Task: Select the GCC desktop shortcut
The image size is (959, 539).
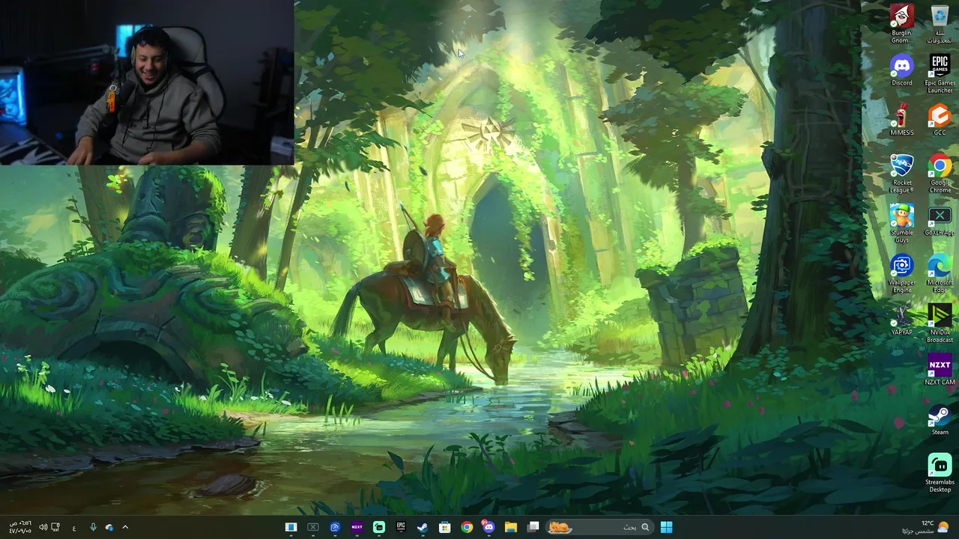Action: [940, 120]
